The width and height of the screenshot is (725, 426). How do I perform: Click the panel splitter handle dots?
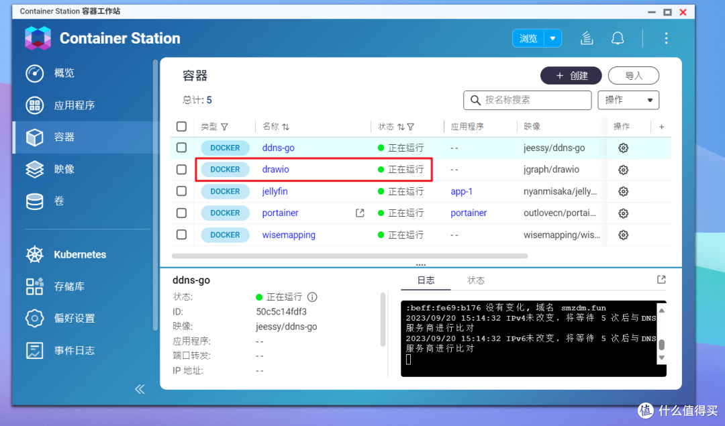coord(420,265)
